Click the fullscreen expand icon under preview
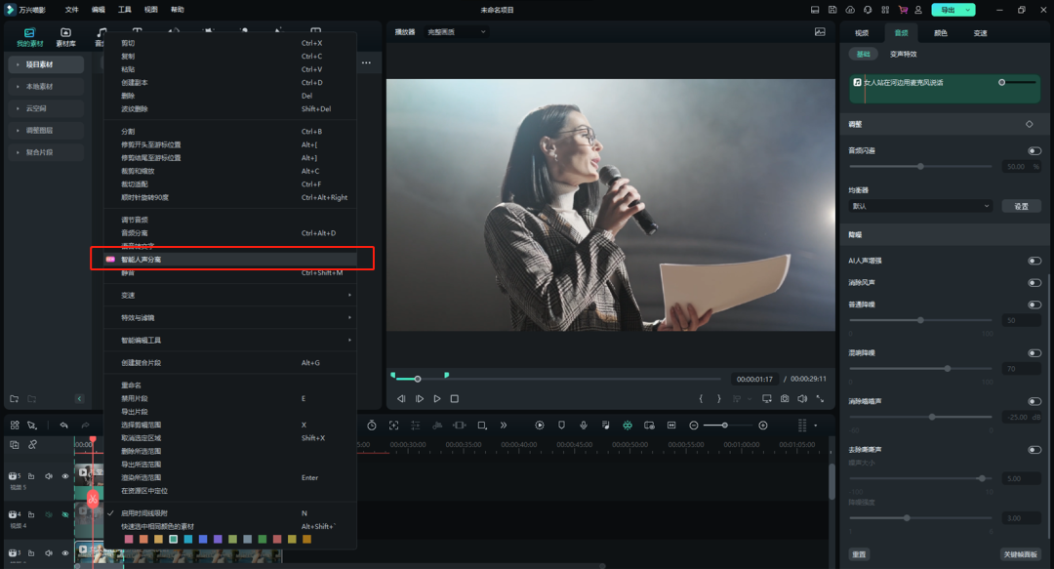 [x=820, y=399]
